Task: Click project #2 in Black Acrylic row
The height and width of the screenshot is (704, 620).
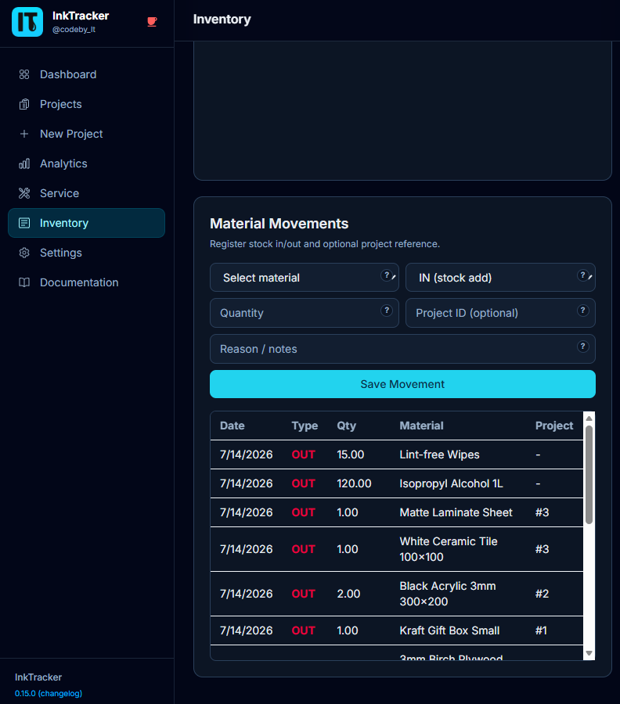Action: (542, 594)
